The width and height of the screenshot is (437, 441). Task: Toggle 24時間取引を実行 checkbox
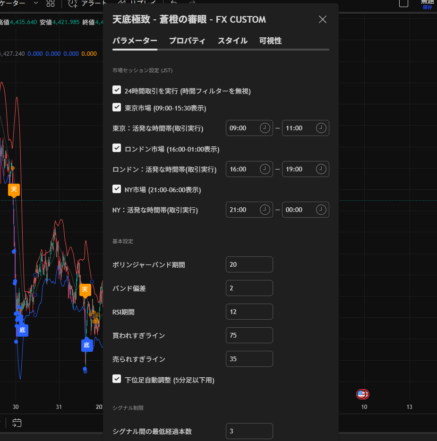(x=117, y=90)
